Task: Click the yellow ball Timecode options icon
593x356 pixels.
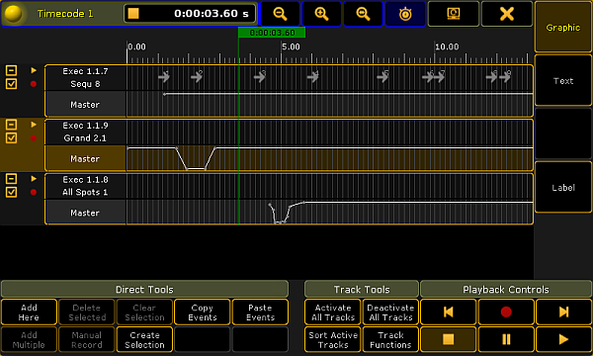Action: [x=13, y=14]
